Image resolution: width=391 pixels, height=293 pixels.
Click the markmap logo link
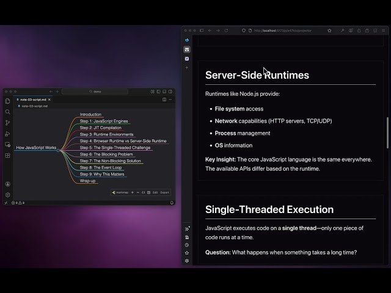coord(120,193)
